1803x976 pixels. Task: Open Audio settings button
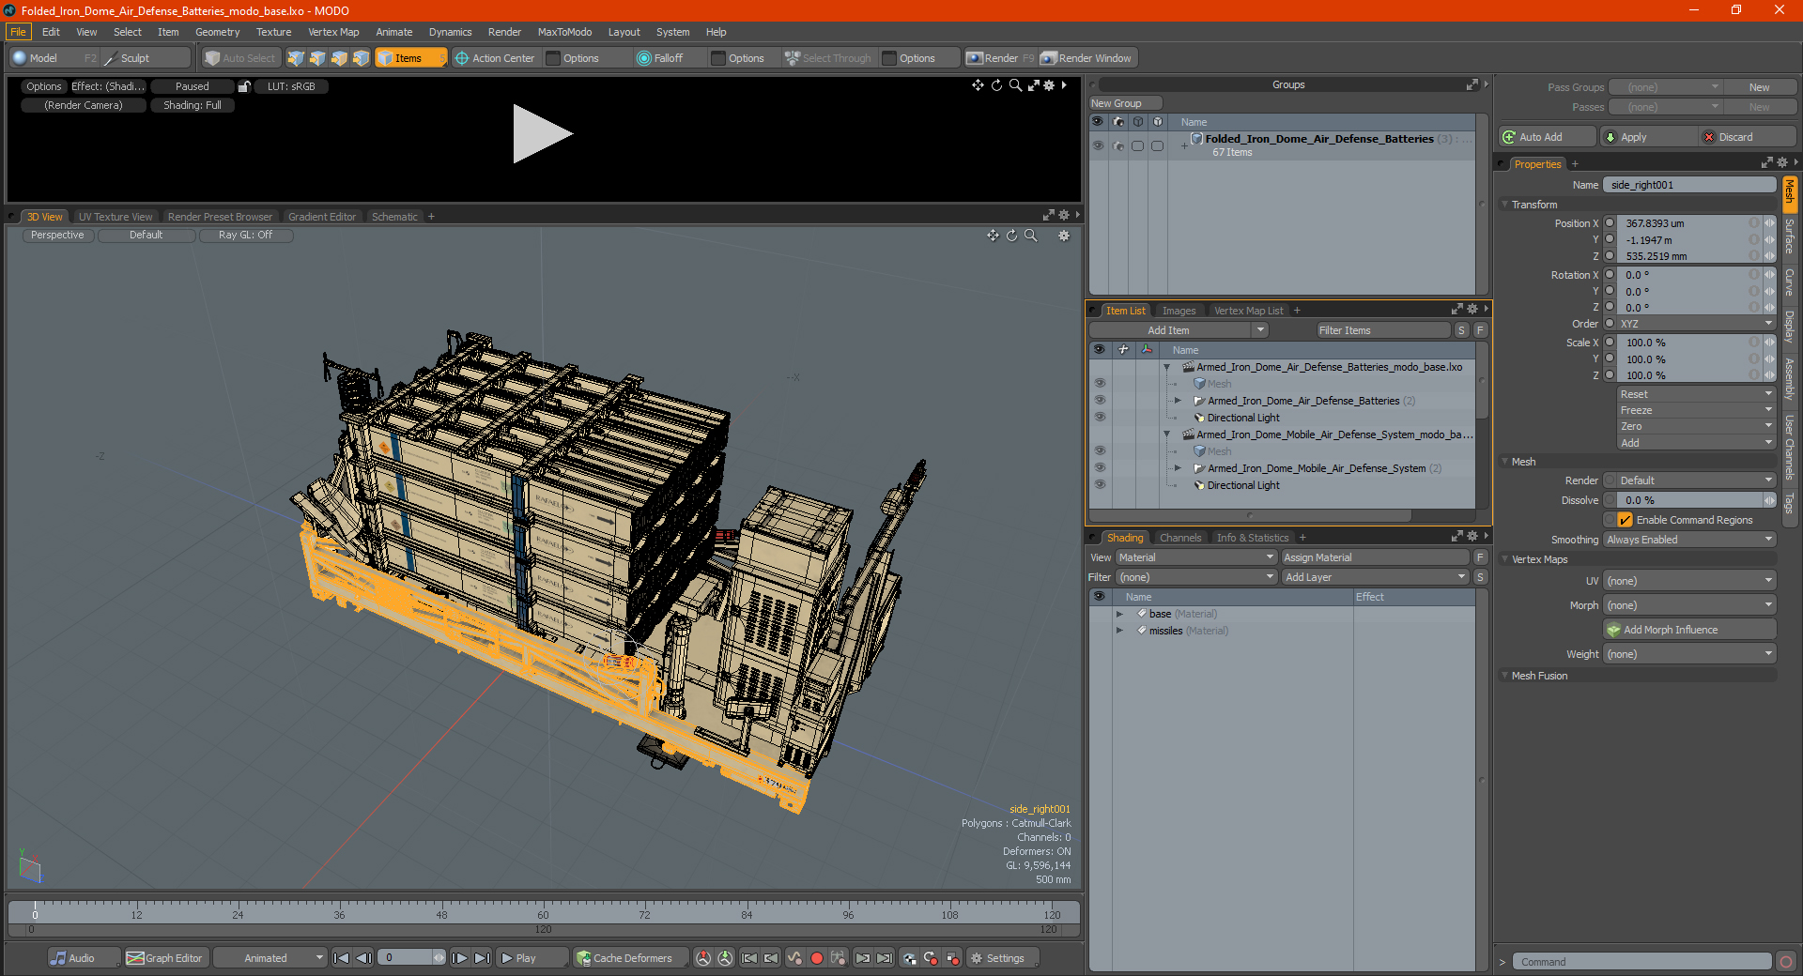(x=83, y=958)
